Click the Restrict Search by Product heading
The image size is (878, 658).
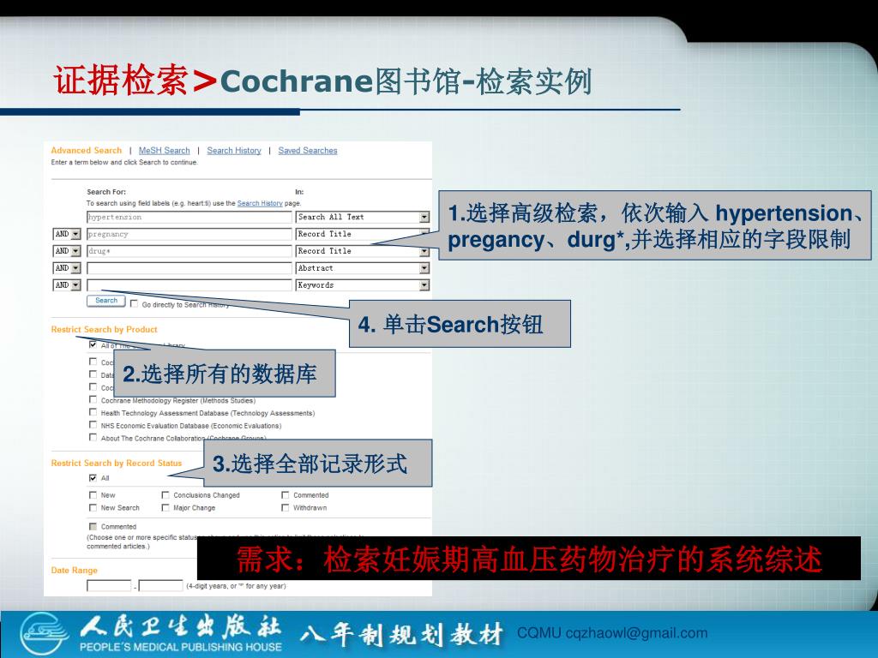[x=104, y=330]
